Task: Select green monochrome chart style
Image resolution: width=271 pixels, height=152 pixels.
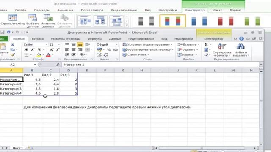Action: (252, 21)
